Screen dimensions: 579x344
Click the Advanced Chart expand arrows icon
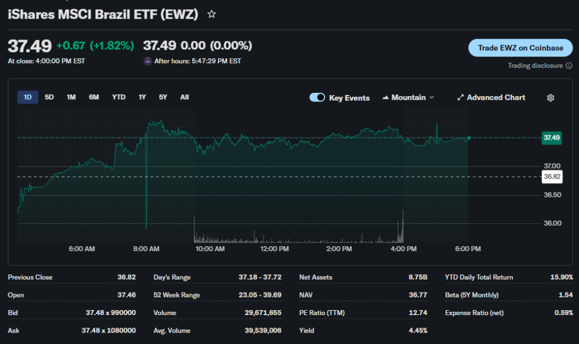(460, 98)
